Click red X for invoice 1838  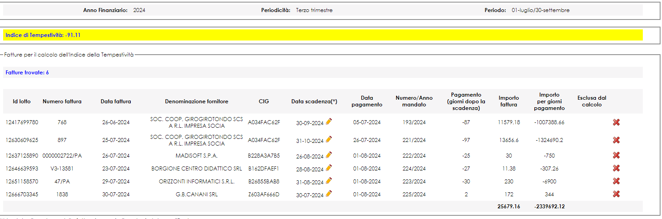pos(616,194)
